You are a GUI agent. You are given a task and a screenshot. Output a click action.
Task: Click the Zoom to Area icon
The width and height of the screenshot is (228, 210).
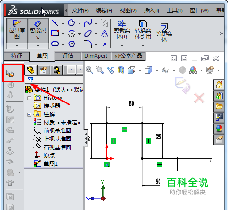click(x=100, y=70)
